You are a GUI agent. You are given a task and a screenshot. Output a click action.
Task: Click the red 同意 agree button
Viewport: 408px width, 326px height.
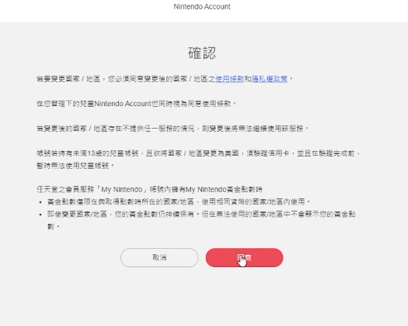point(244,257)
